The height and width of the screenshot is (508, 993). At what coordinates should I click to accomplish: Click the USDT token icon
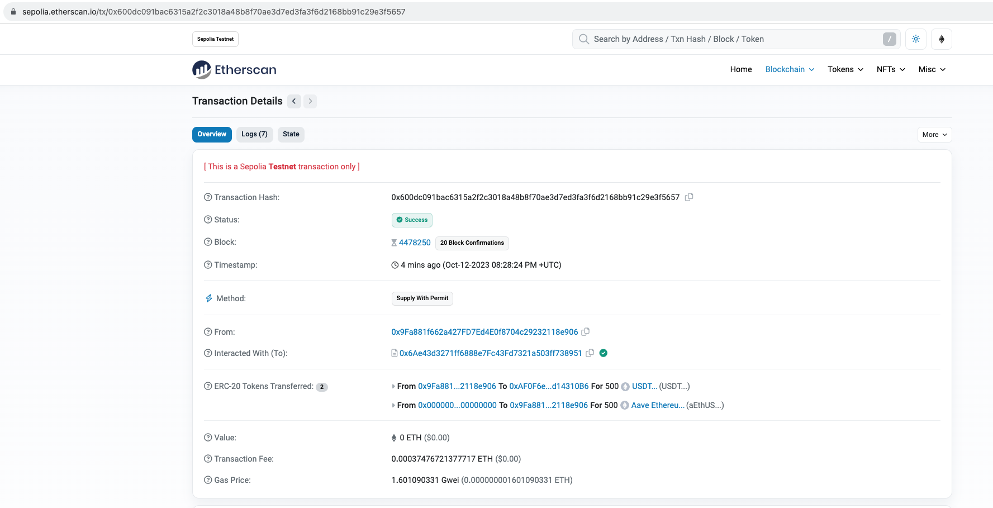click(625, 387)
